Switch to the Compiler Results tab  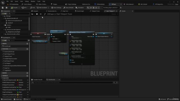pos(37,80)
